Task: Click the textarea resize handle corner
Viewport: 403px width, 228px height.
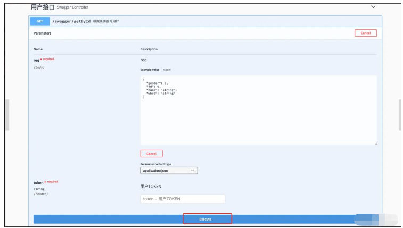Action: (x=375, y=143)
